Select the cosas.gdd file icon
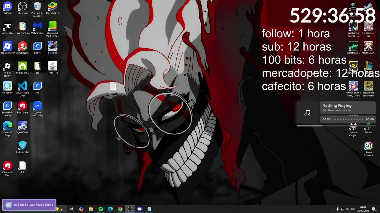The image size is (380, 213). pos(113,88)
